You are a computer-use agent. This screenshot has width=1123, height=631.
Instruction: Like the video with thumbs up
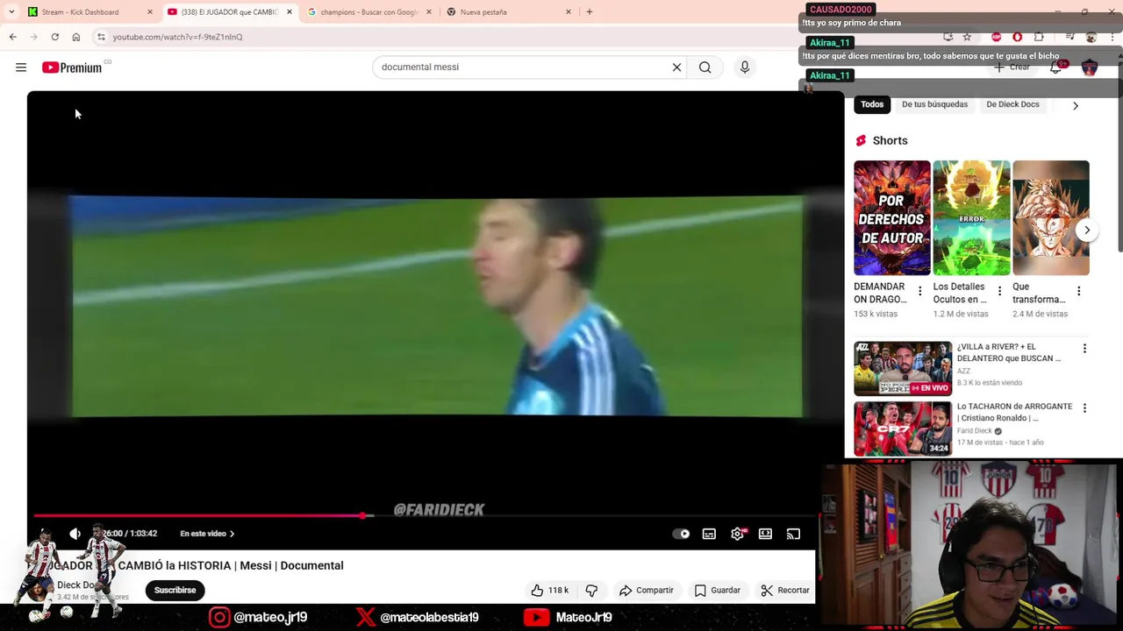pyautogui.click(x=550, y=591)
